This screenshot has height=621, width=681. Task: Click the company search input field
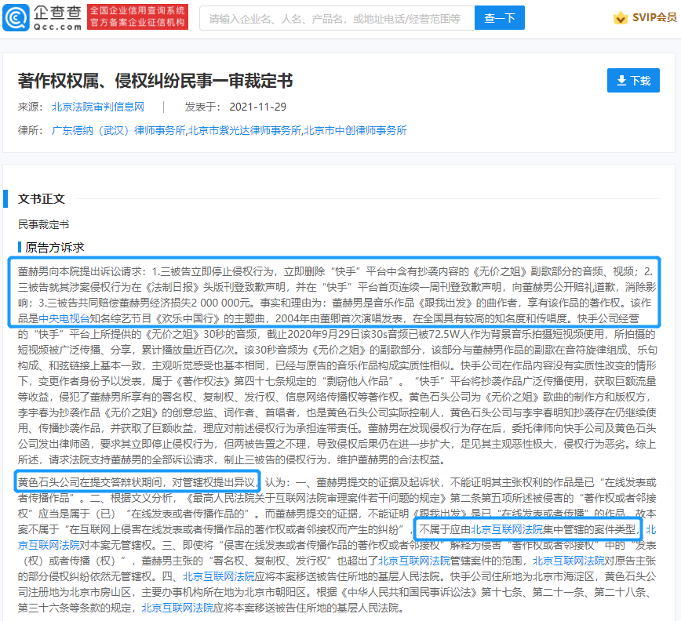click(337, 18)
